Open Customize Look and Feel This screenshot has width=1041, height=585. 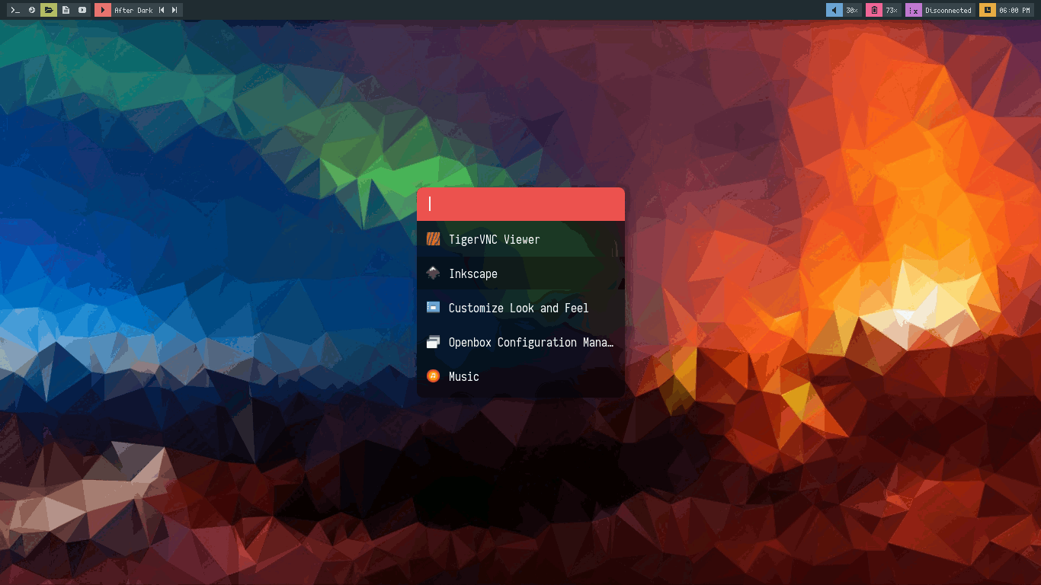518,308
